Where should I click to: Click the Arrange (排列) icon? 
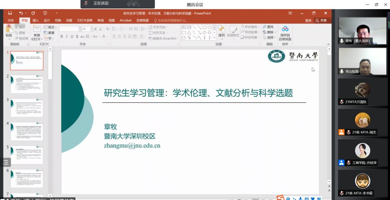221,29
